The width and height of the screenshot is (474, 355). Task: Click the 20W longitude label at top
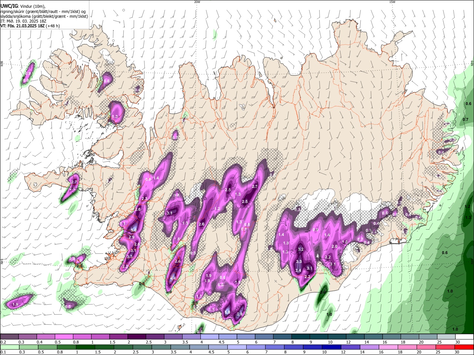(x=197, y=2)
